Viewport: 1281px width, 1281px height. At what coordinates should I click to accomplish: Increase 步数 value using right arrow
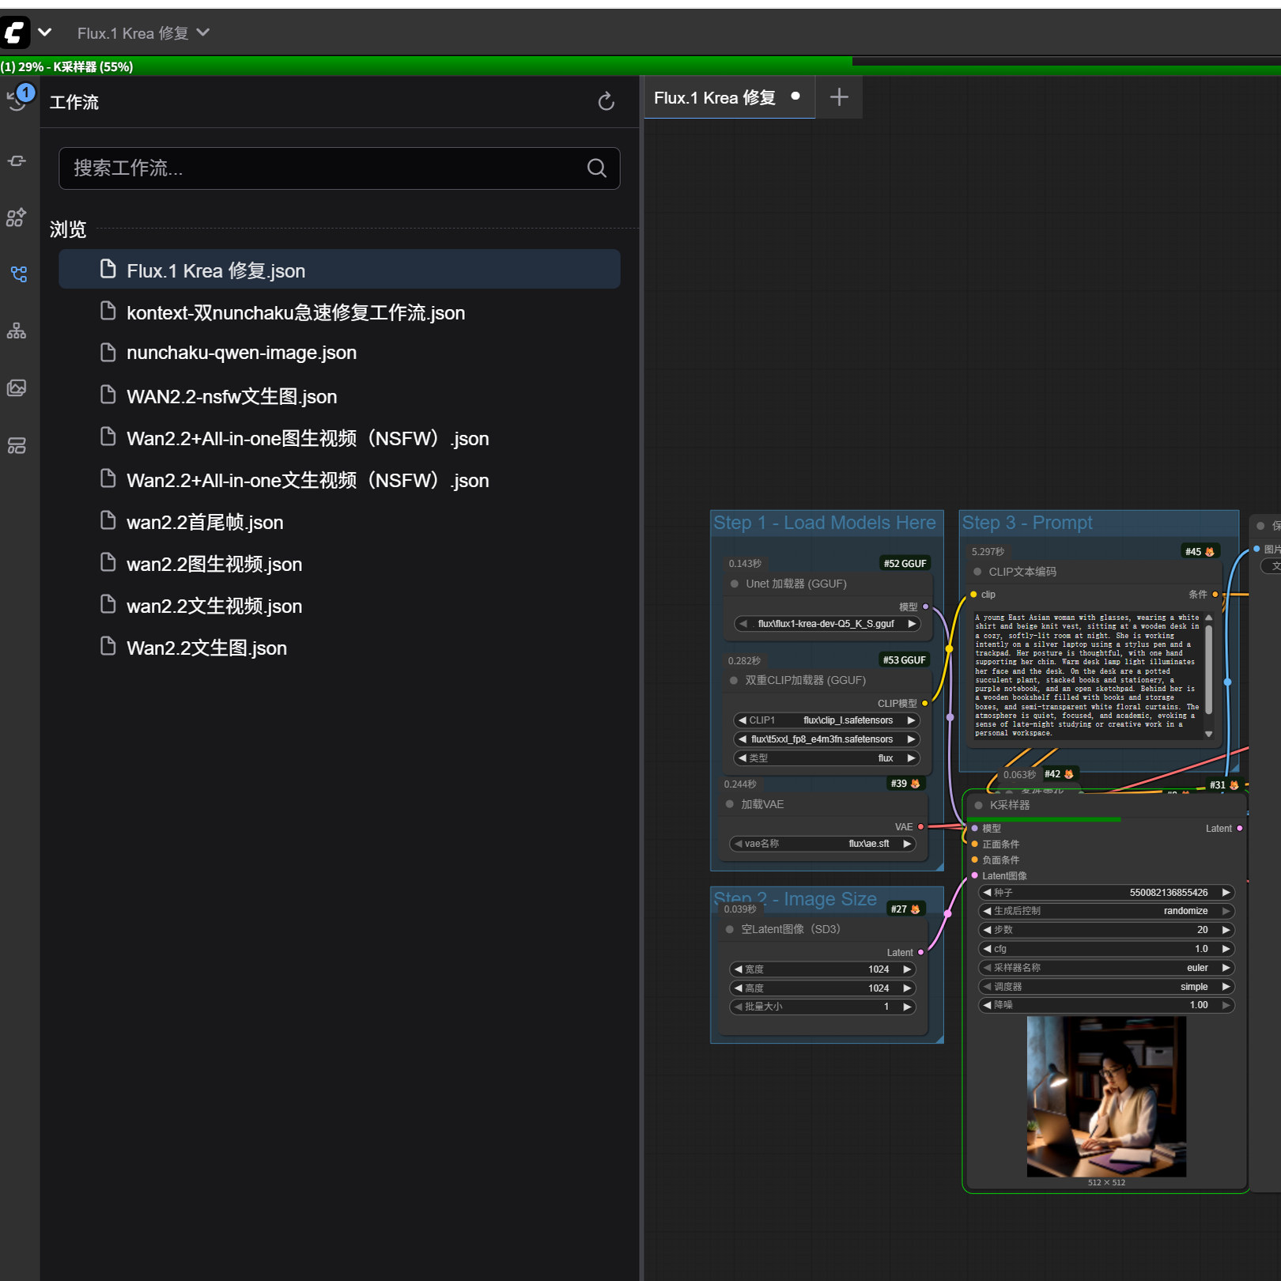(1226, 930)
